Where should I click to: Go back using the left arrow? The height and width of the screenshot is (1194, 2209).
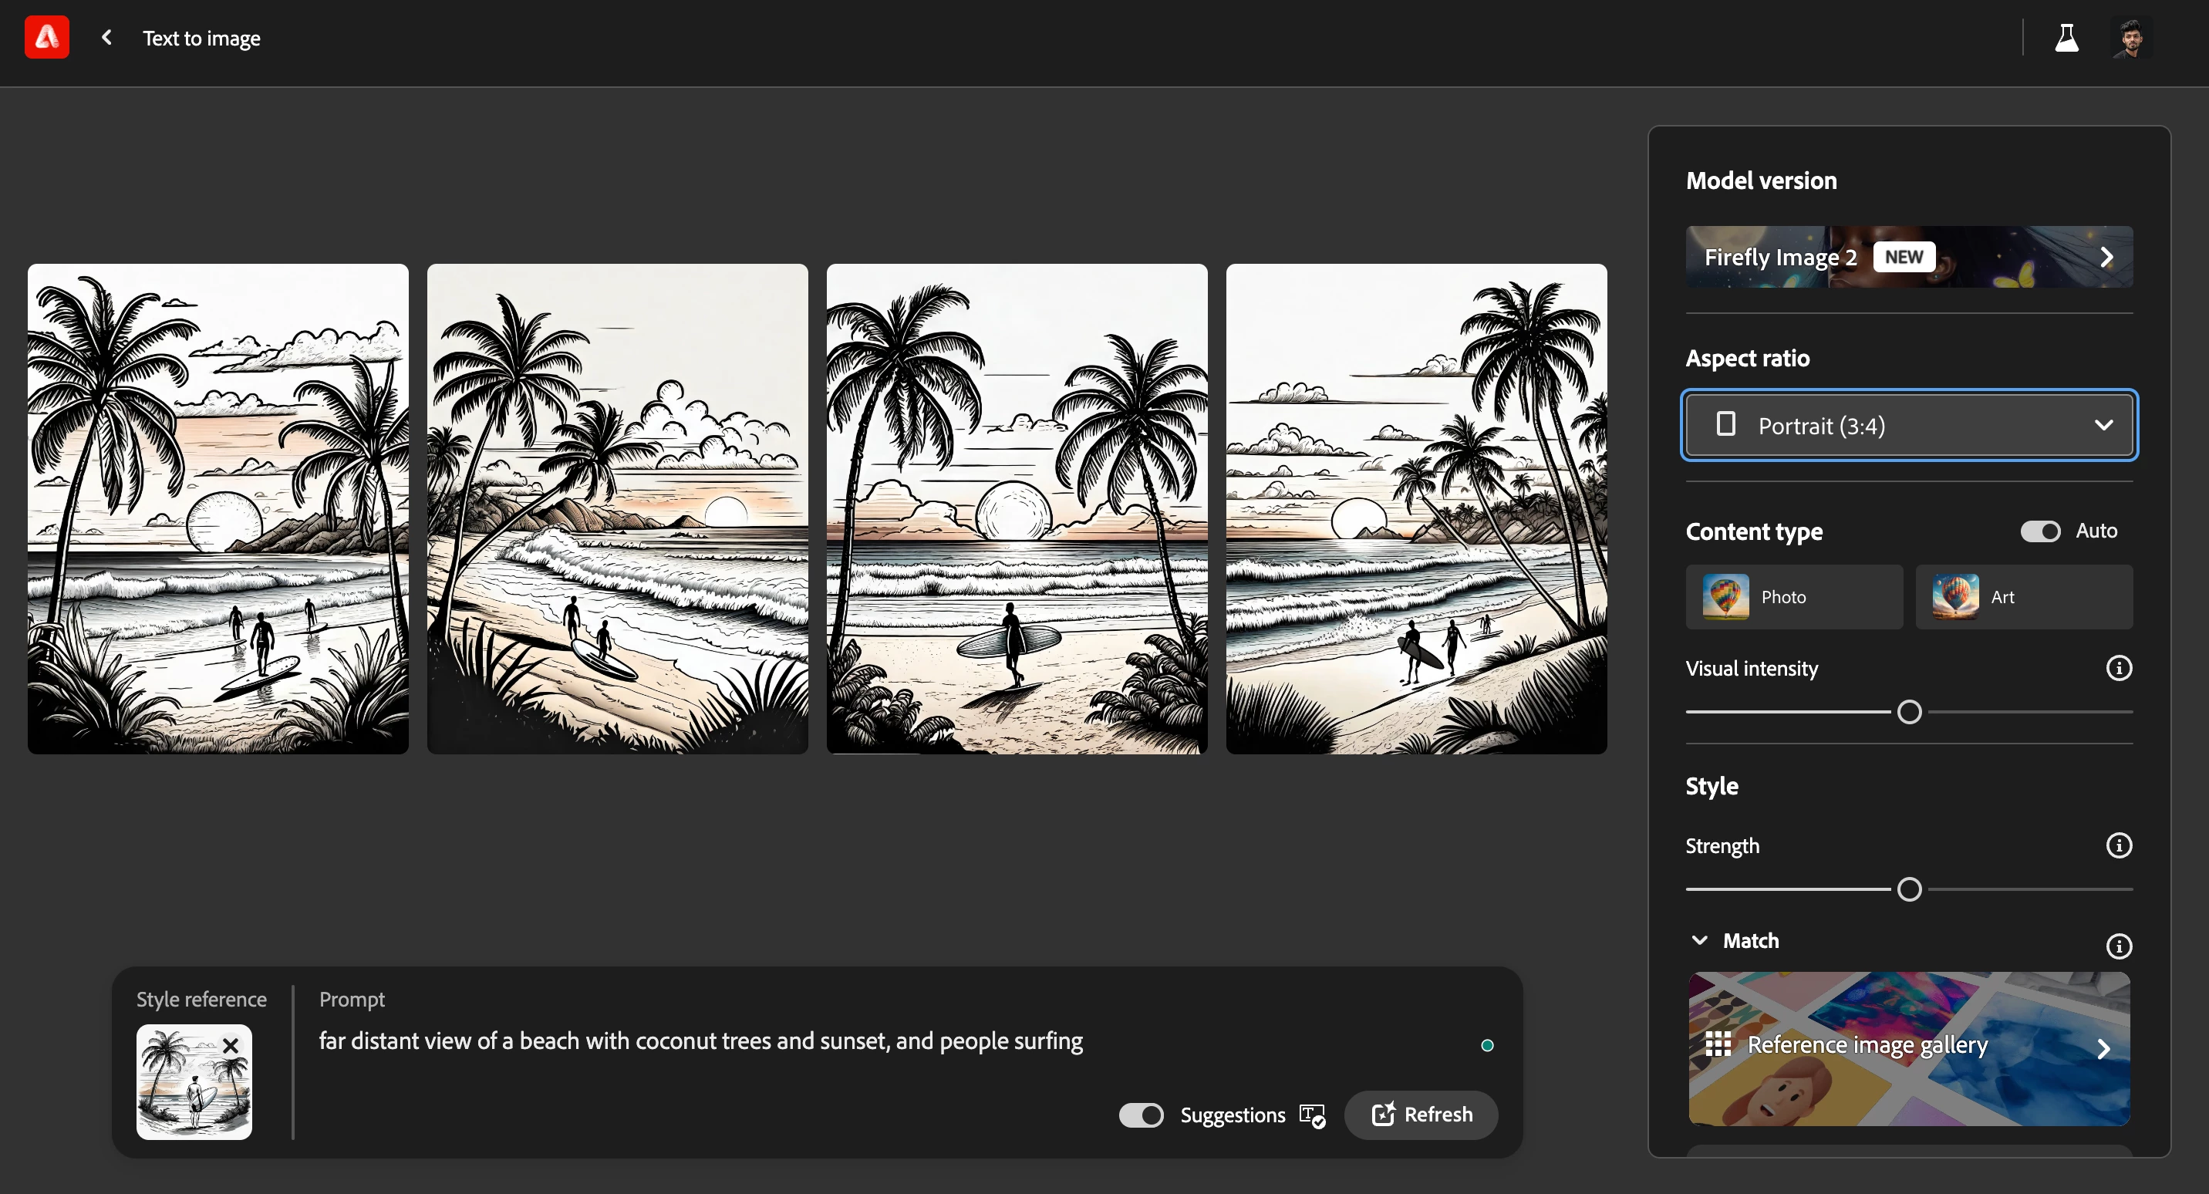pyautogui.click(x=106, y=38)
